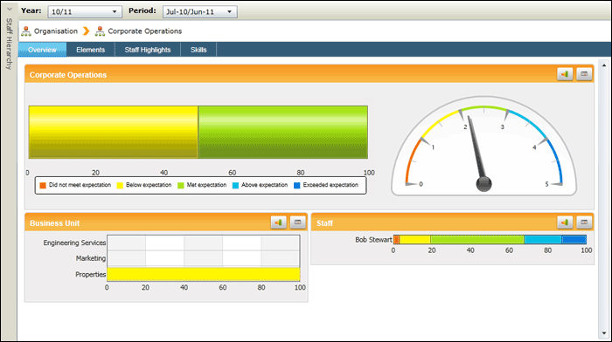
Task: Click table view icon in Corporate Operations panel
Action: tap(584, 73)
